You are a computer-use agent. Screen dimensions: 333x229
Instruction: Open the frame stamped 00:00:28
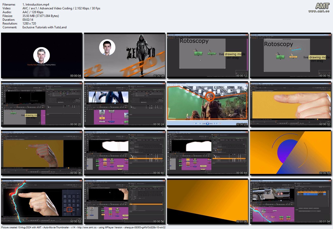click(x=208, y=104)
